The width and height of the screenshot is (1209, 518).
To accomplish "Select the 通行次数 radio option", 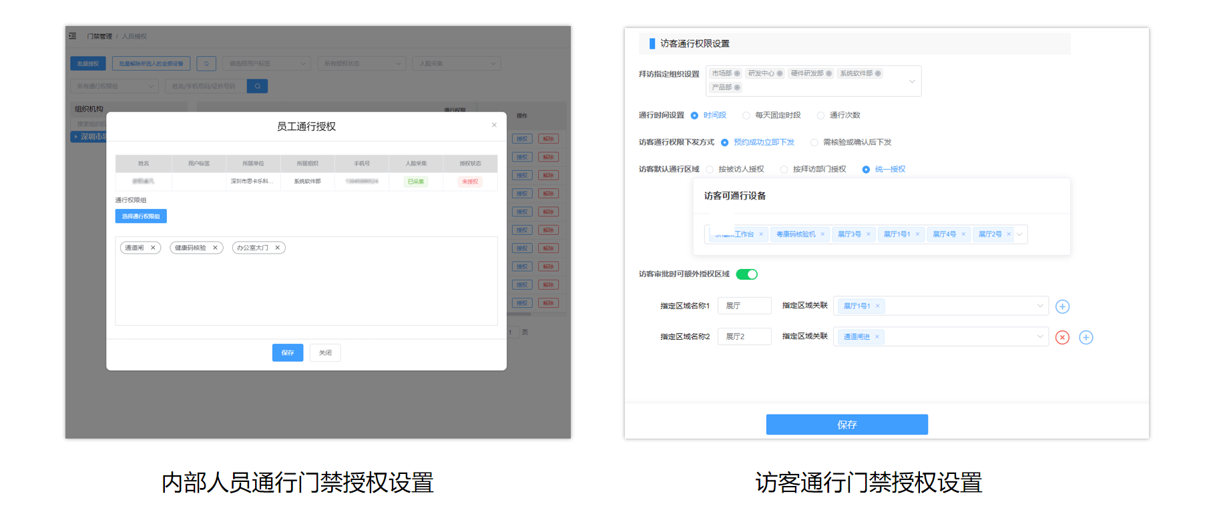I will click(821, 115).
